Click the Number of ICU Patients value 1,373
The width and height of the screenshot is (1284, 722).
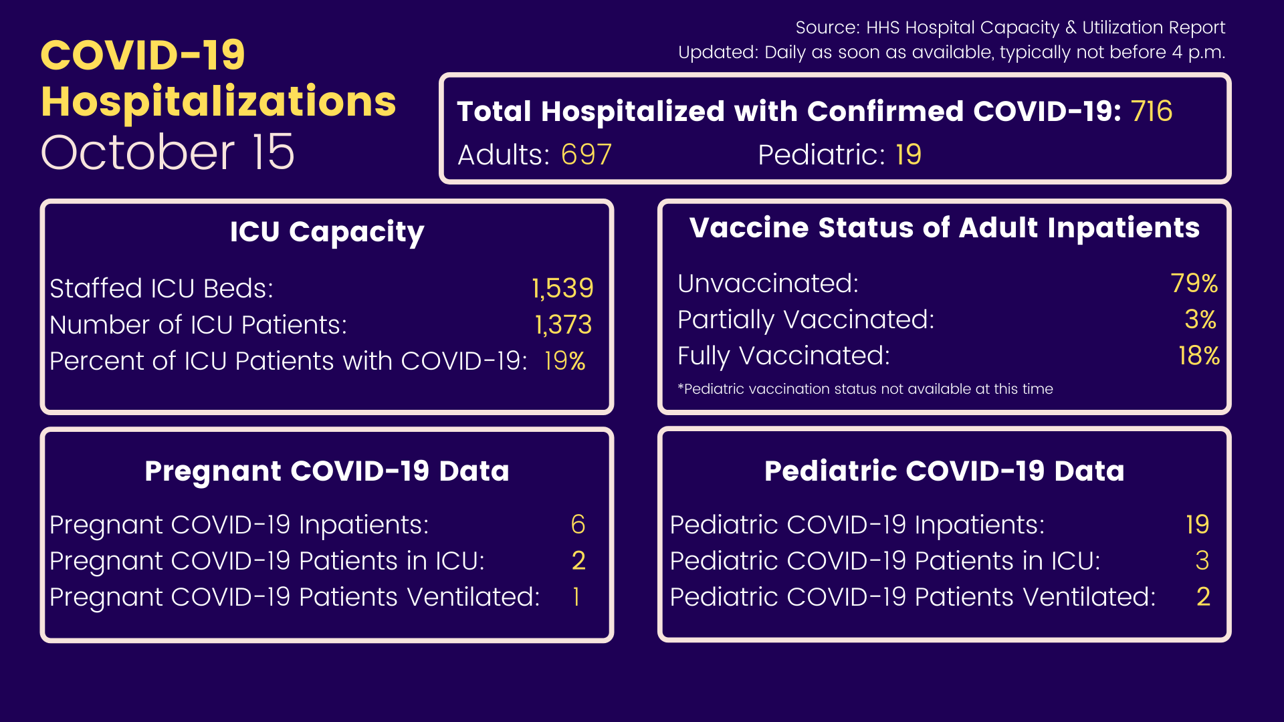563,325
